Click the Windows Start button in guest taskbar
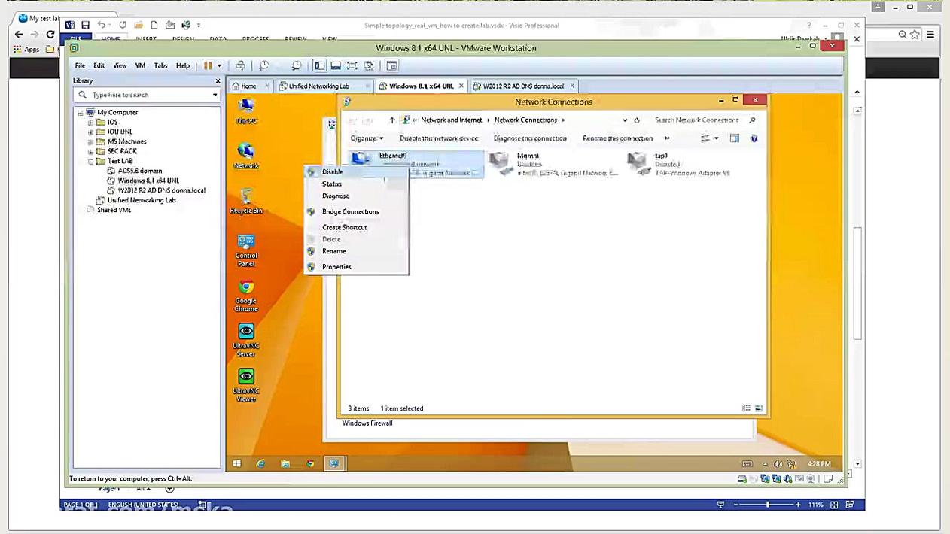950x534 pixels. [236, 463]
